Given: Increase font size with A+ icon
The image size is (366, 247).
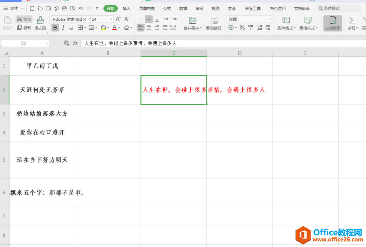Looking at the screenshot, I should click(x=118, y=19).
